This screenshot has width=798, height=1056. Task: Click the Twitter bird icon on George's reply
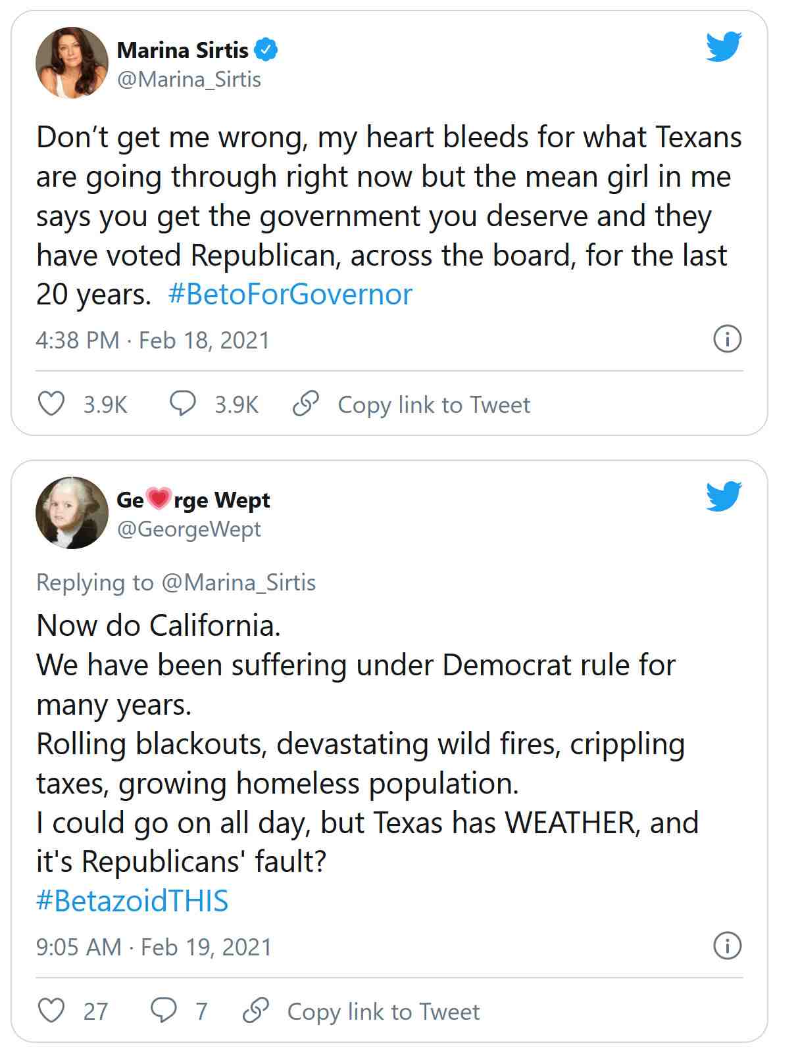[x=724, y=496]
